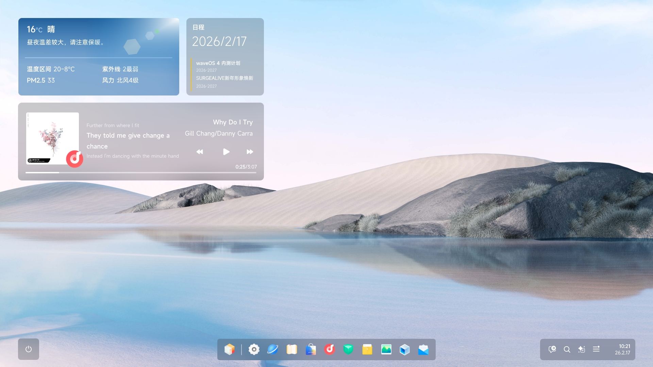Open the open-book reader app in dock
The height and width of the screenshot is (367, 653).
(291, 349)
